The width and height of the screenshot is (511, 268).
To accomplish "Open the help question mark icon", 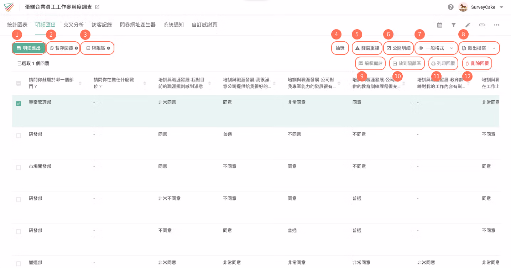I will pos(451,7).
